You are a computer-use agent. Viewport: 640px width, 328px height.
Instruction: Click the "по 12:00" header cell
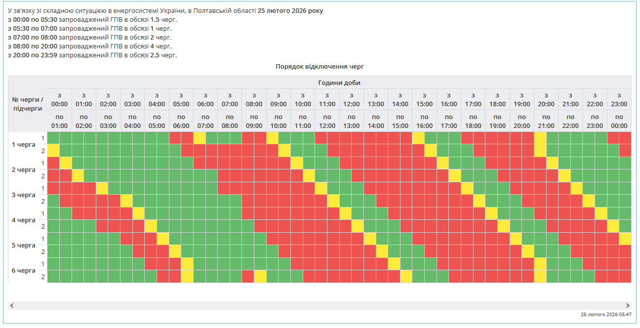[327, 121]
